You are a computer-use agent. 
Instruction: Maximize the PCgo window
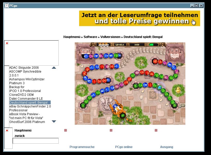tap(197, 6)
